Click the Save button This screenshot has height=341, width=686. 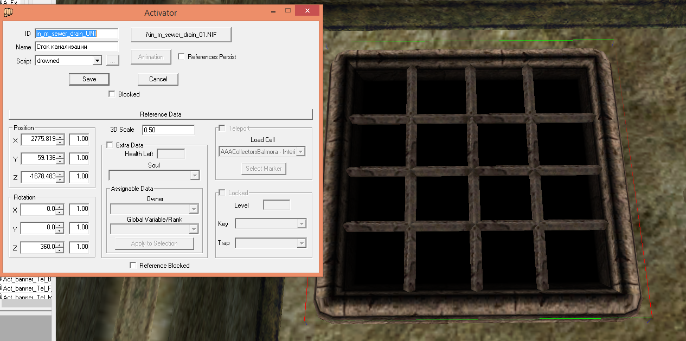[89, 79]
